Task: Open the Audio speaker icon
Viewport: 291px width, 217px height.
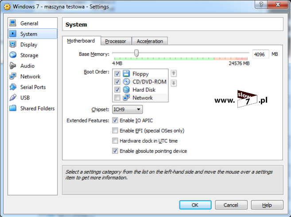Action: pos(13,65)
